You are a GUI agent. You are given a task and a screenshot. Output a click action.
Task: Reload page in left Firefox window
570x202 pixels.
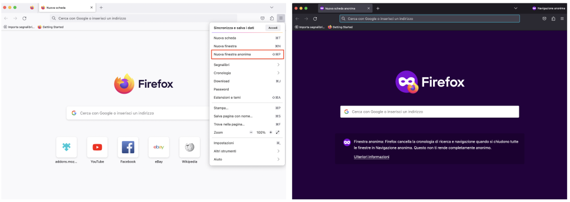point(24,18)
